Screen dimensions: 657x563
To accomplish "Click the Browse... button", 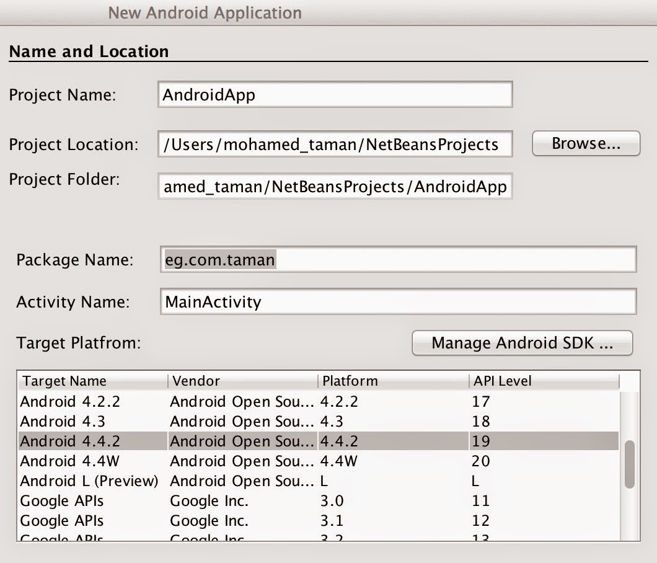I will [x=585, y=143].
